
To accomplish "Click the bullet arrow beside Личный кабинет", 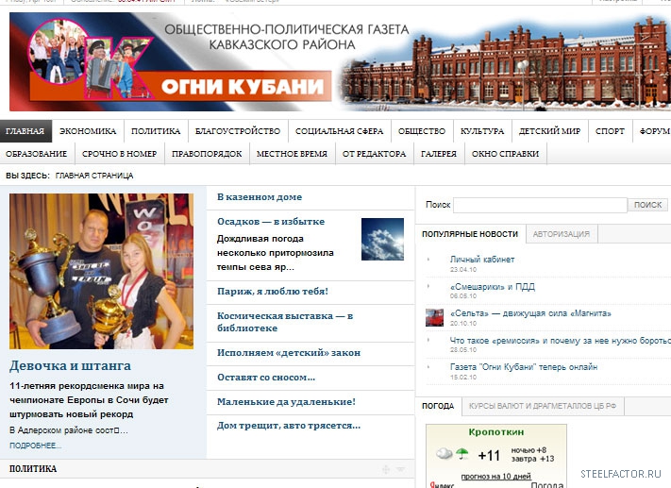I will click(428, 260).
